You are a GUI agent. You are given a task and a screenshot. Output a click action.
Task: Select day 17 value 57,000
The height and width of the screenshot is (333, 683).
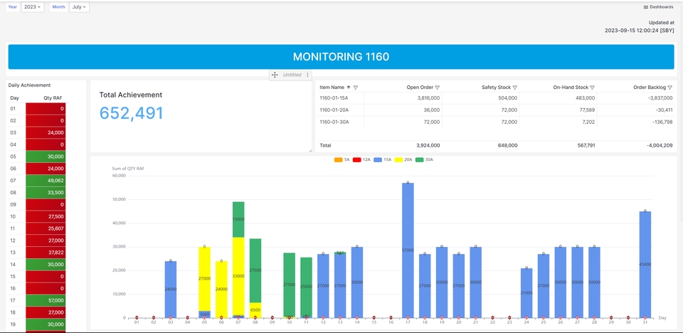click(46, 300)
